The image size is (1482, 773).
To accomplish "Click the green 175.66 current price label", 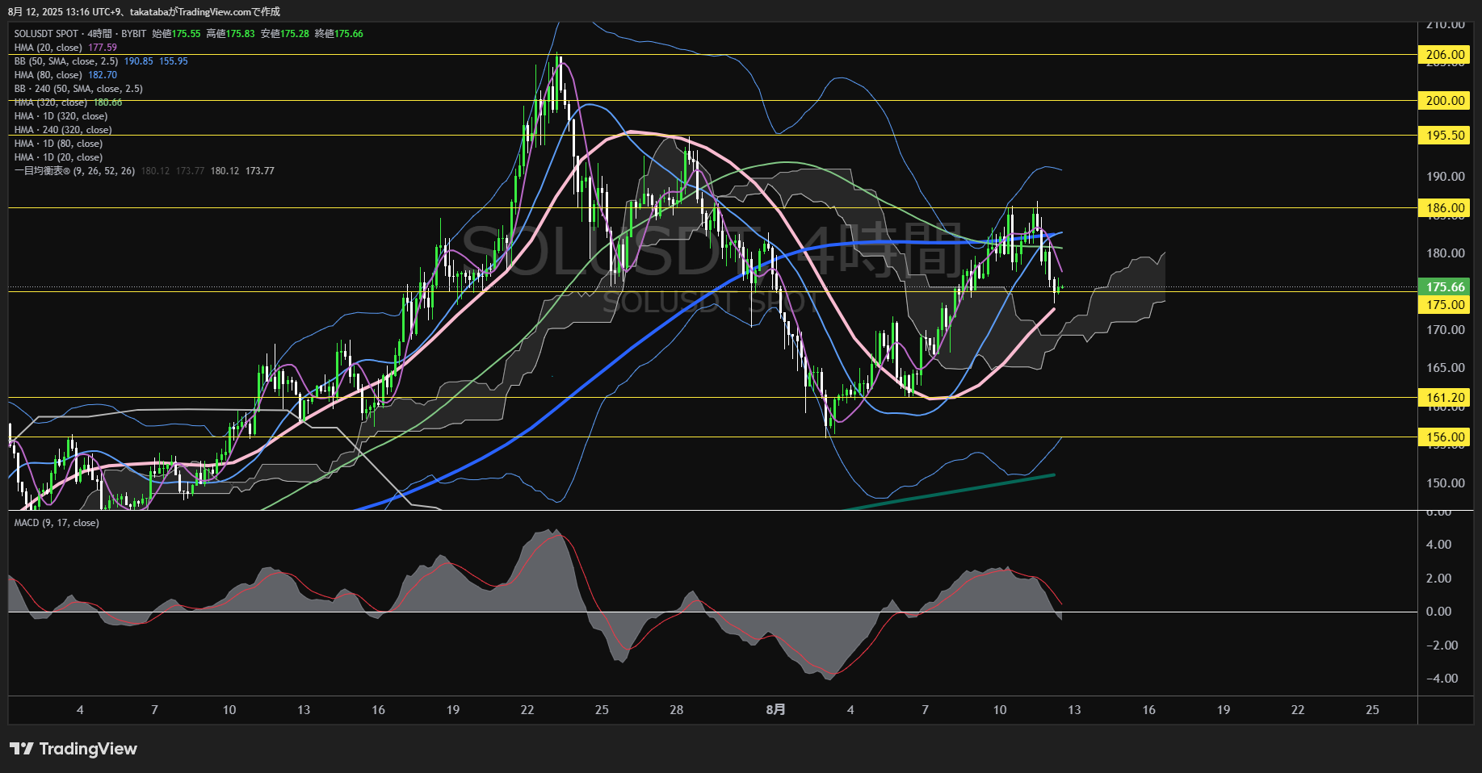I will pos(1445,287).
